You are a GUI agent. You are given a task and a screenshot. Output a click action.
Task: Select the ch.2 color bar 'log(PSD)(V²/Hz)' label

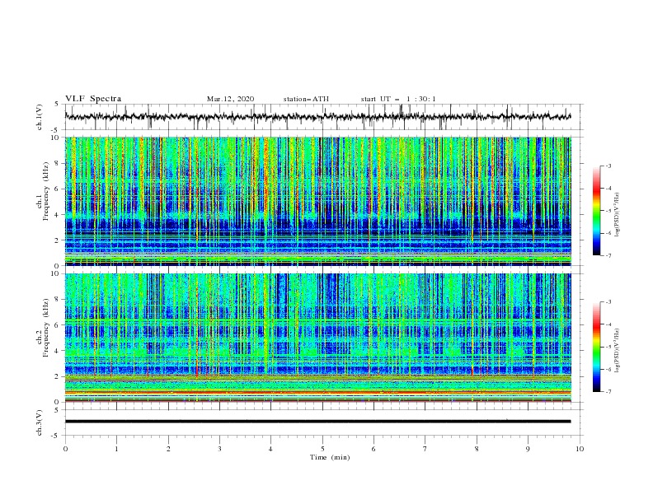tap(617, 351)
